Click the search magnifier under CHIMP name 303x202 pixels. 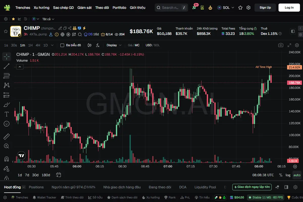80,34
